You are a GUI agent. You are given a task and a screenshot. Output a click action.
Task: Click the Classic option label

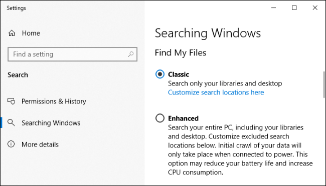179,74
